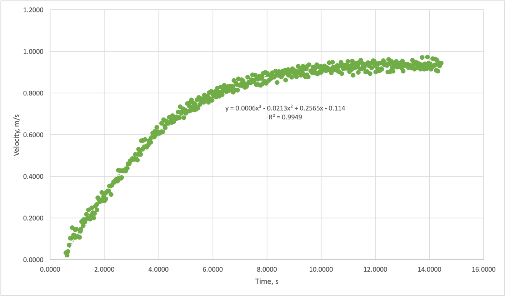Select the 1.0000 velocity axis tick label
The height and width of the screenshot is (296, 505).
34,51
